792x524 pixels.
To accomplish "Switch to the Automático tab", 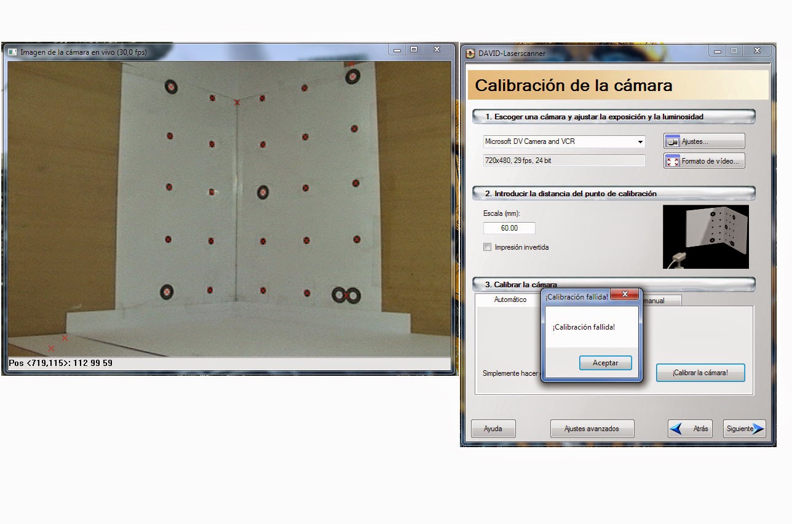I will (510, 300).
